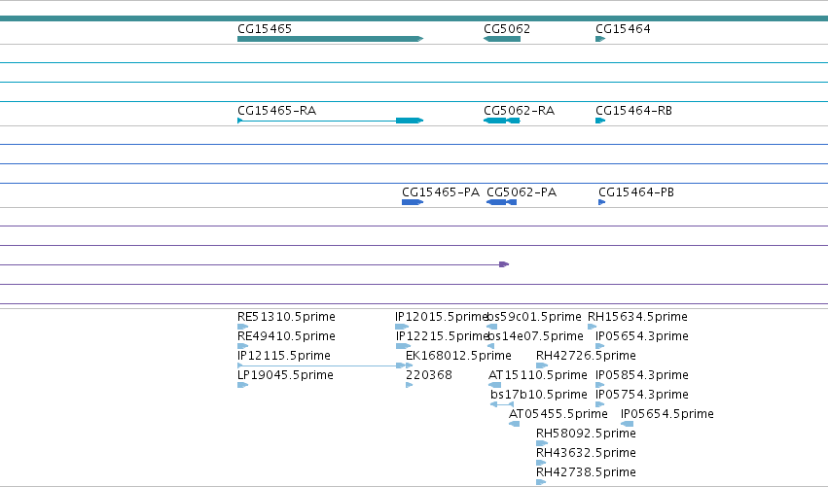Click the bs14e07.5prime EST label
Screen dimensions: 828x487
(535, 336)
